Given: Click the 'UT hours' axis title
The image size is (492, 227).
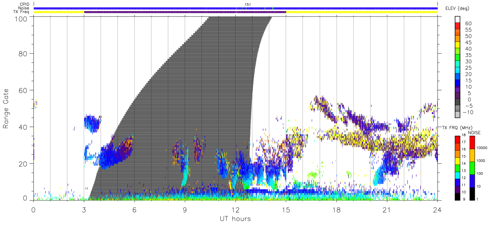Looking at the screenshot, I should (235, 219).
